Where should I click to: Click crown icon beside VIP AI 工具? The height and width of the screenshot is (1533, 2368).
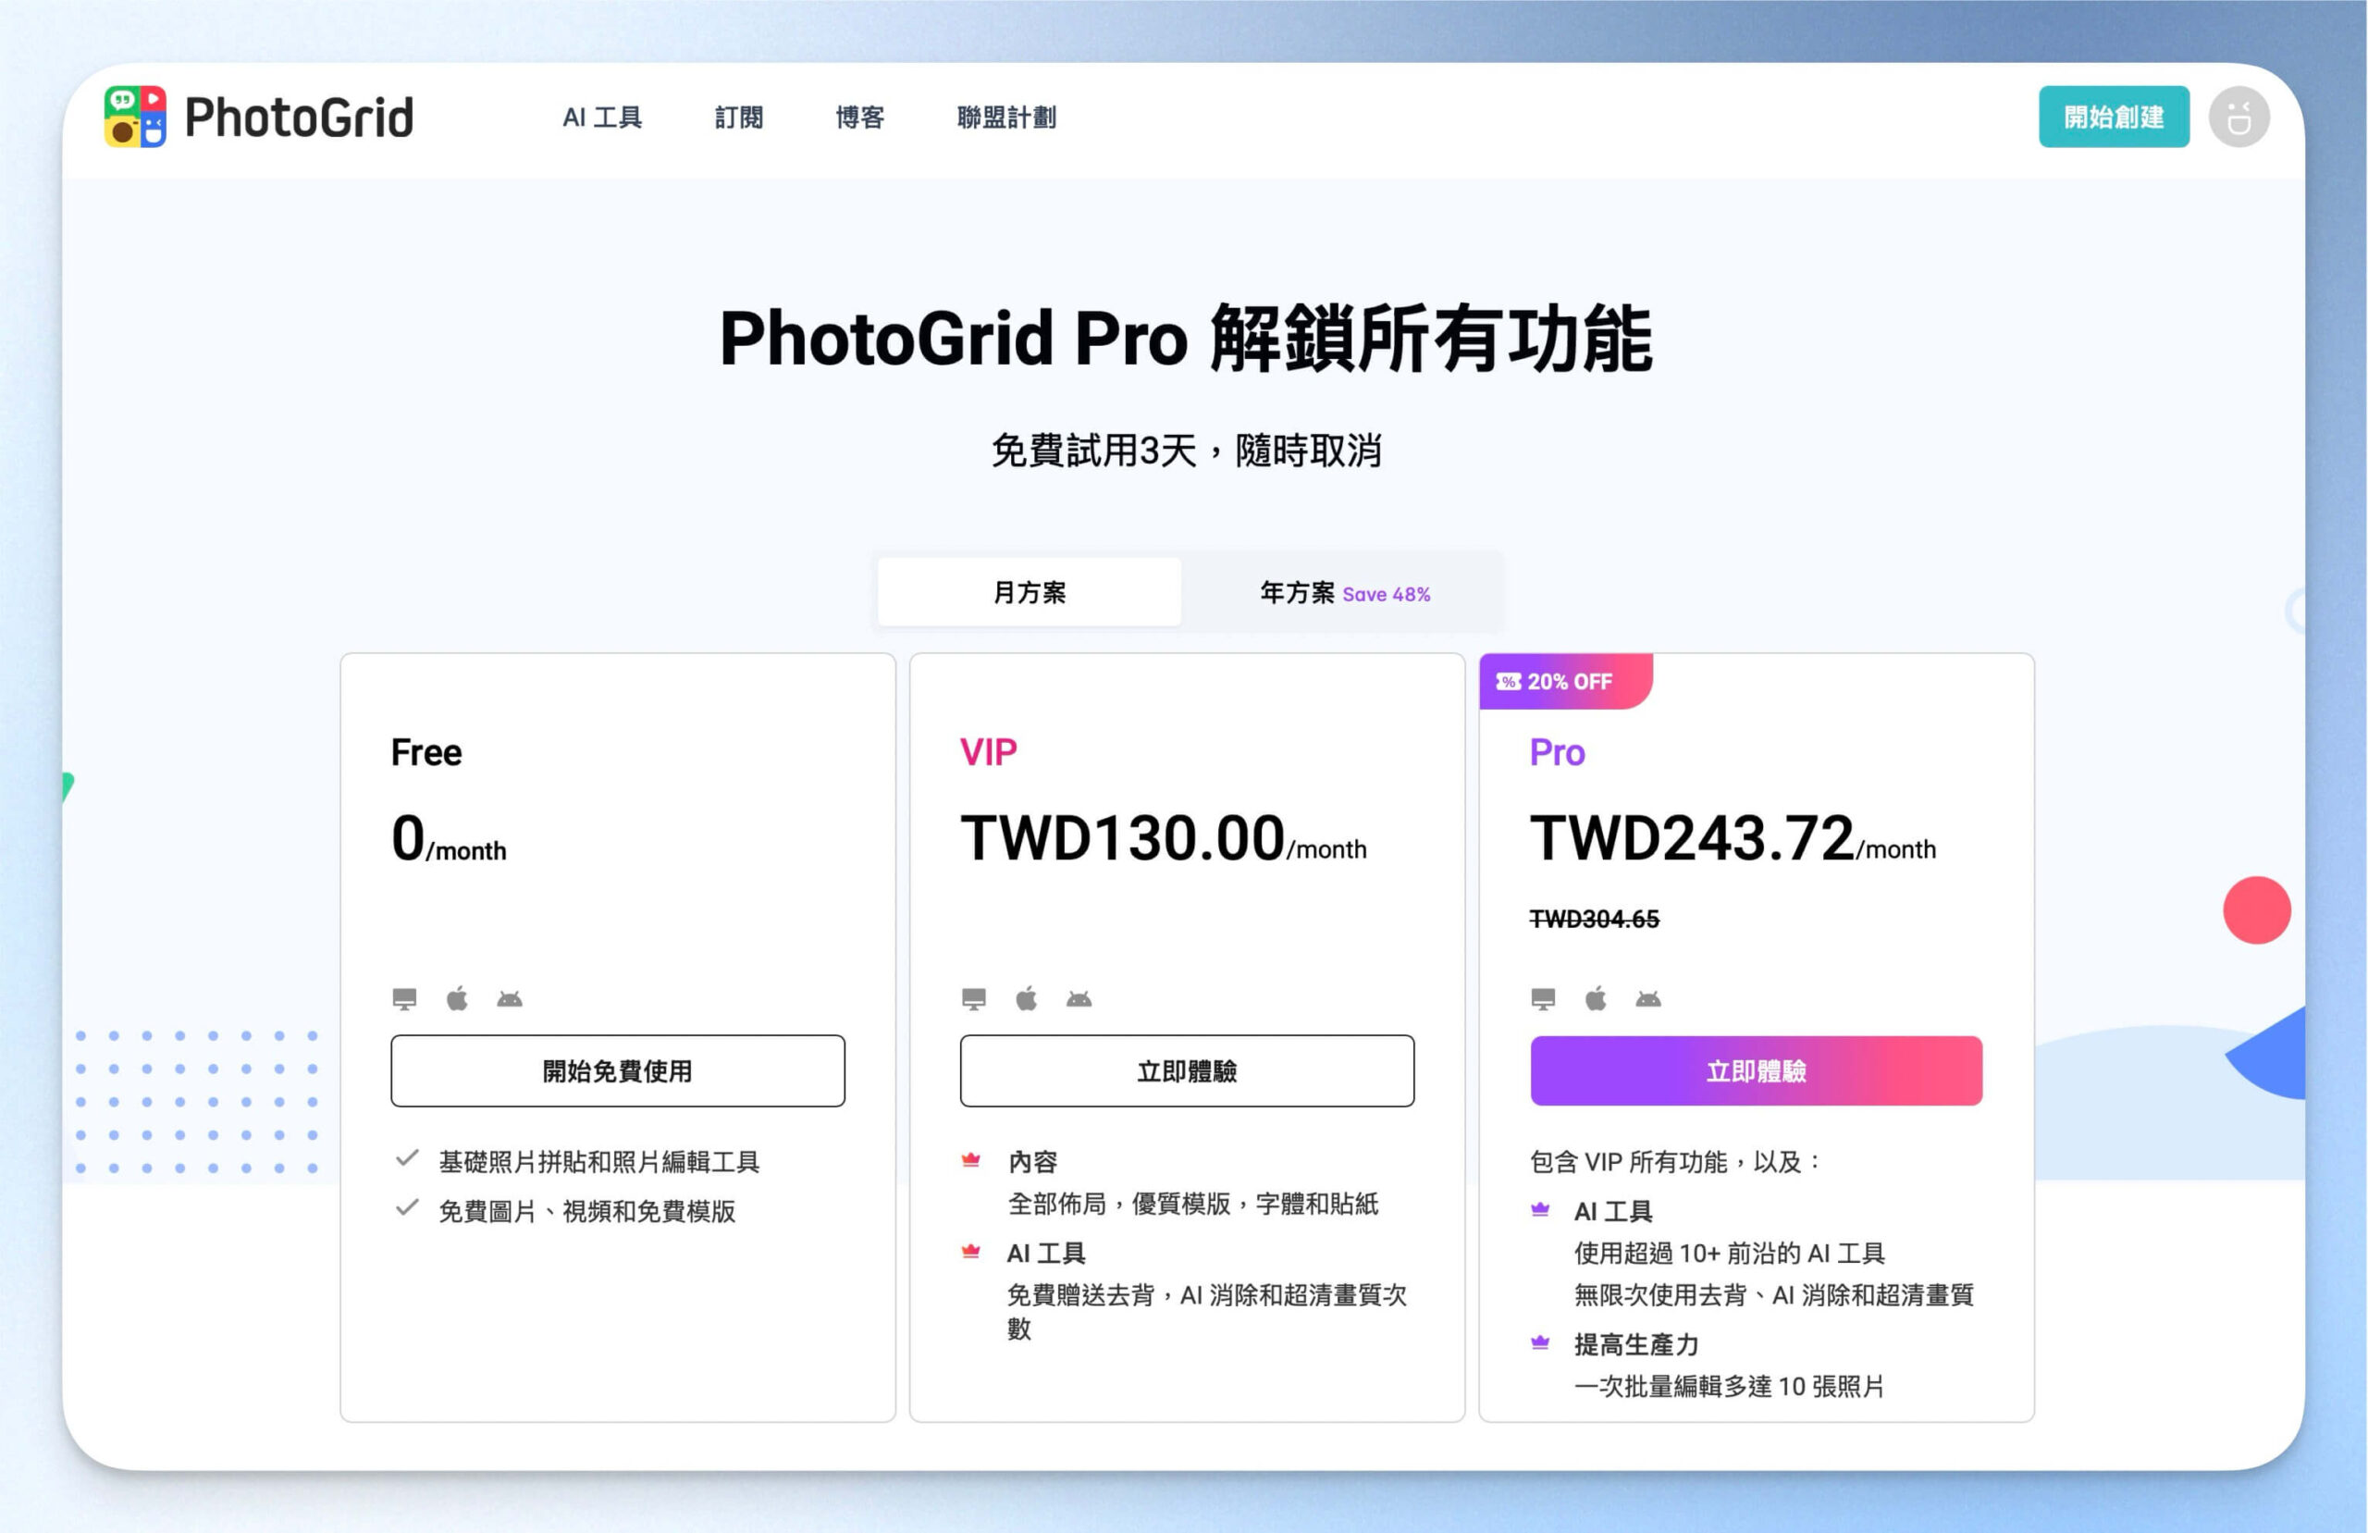pyautogui.click(x=971, y=1251)
